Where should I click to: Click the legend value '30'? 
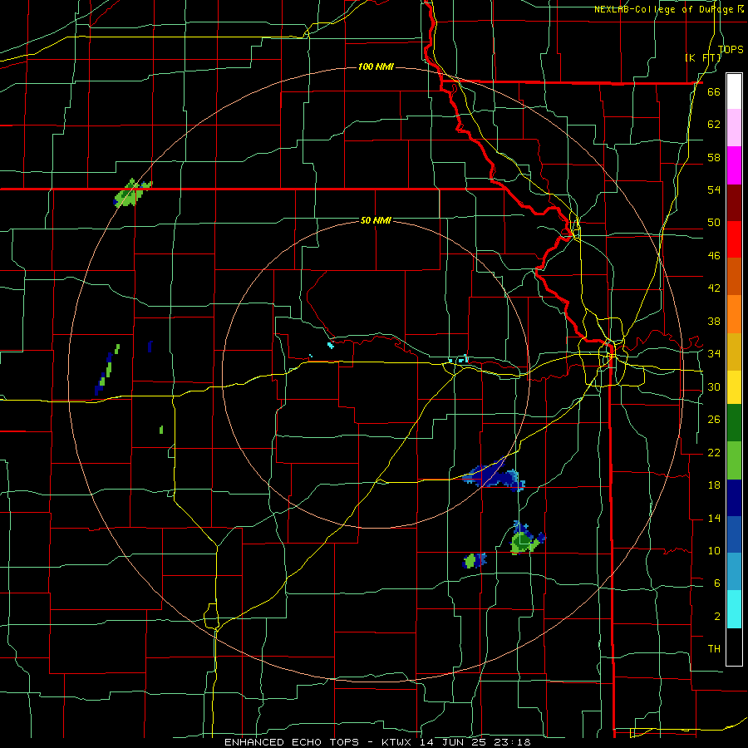click(714, 386)
